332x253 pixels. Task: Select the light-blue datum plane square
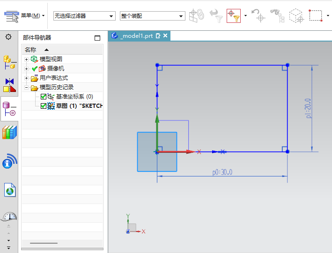pos(157,152)
